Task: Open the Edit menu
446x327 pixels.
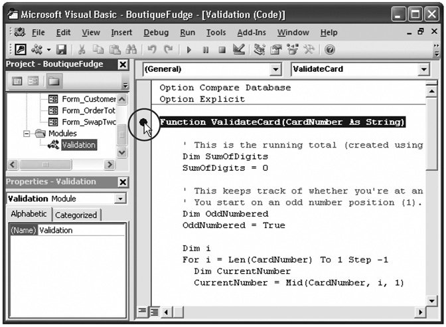Action: 63,33
